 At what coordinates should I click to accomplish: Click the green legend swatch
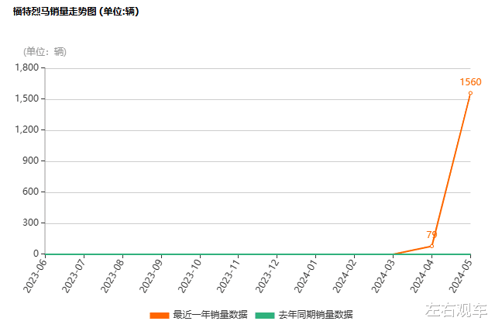tap(266, 315)
